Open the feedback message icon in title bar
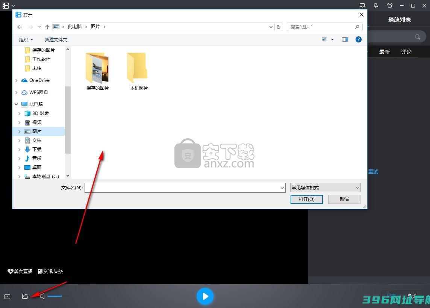Image resolution: width=430 pixels, height=308 pixels. click(362, 6)
